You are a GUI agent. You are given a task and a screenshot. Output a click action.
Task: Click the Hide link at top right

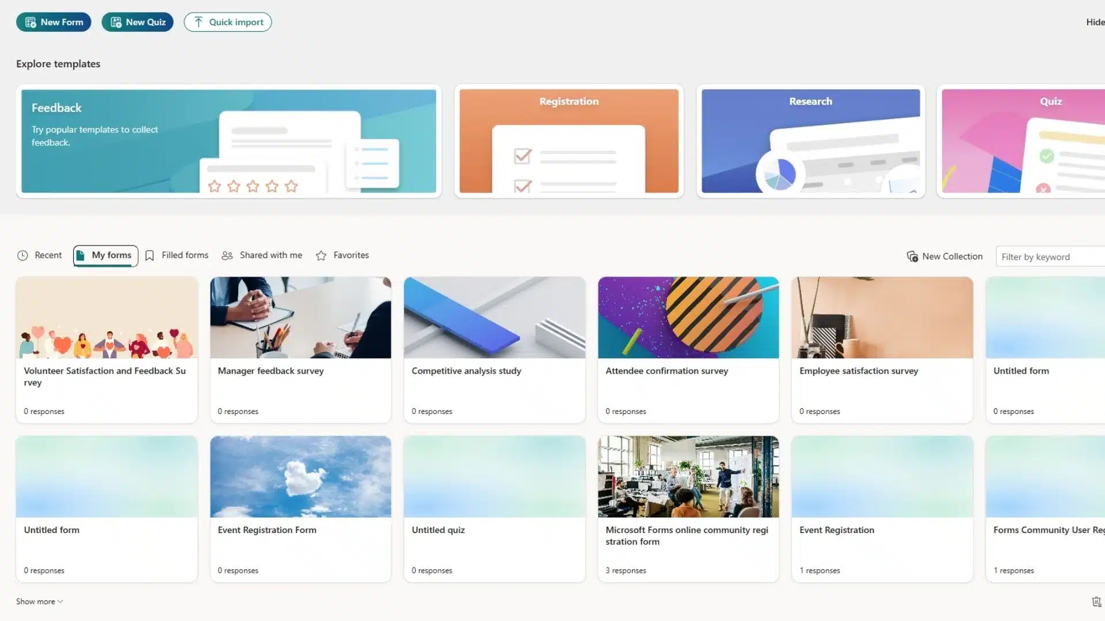[x=1095, y=22]
